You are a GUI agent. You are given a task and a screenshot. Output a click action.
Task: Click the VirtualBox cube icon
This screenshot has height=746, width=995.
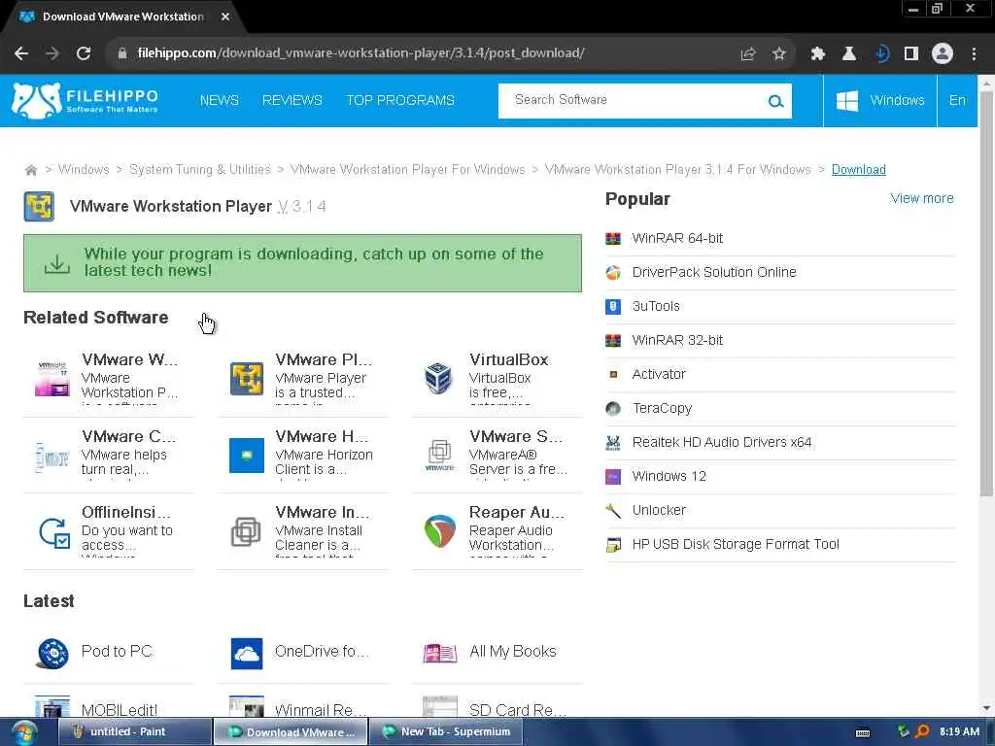click(438, 378)
